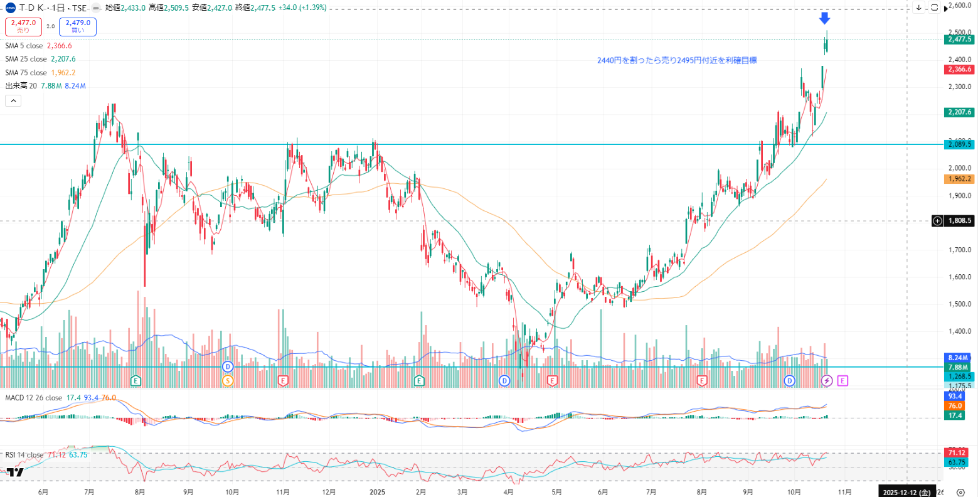Select the blue annotation text about 2440円

(x=677, y=61)
